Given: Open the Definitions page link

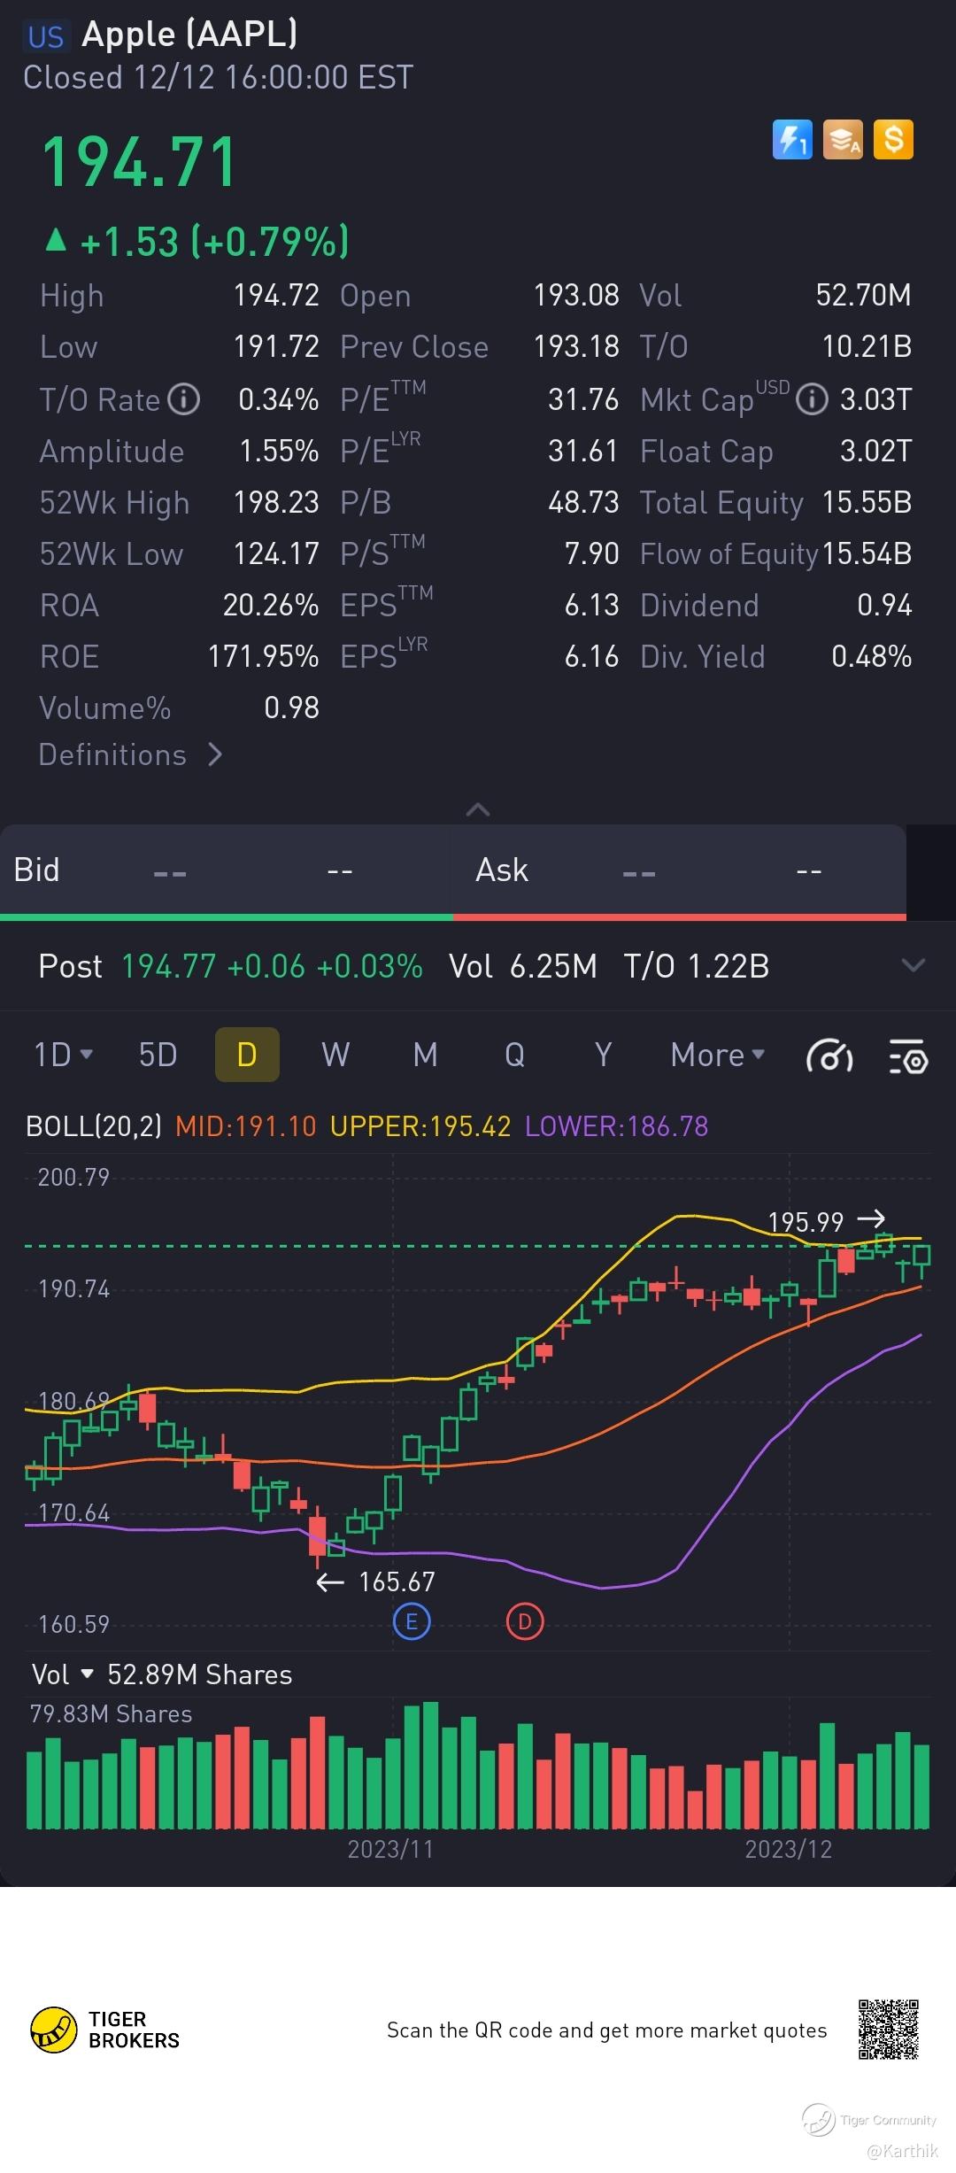Looking at the screenshot, I should coord(130,754).
